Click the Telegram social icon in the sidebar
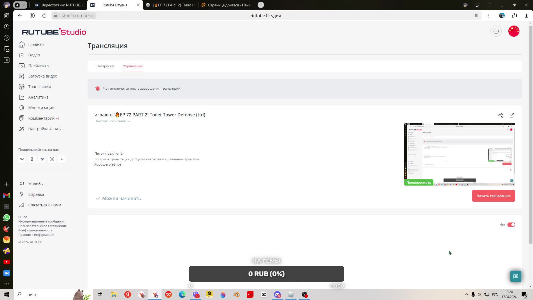Screen dimensions: 533x300 [x=42, y=159]
